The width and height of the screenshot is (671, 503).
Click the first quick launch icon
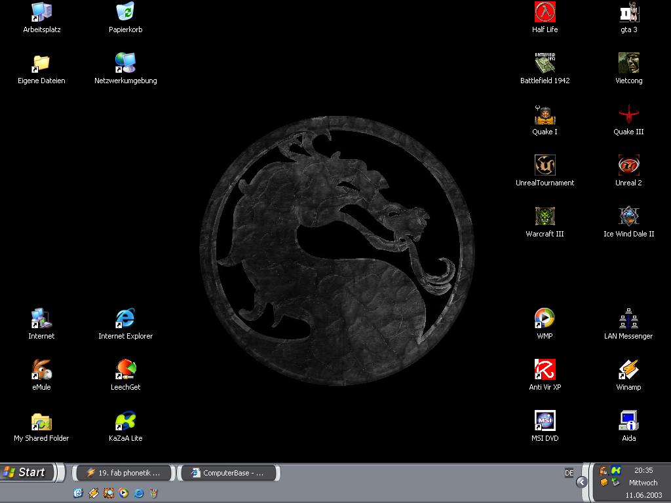pos(79,493)
